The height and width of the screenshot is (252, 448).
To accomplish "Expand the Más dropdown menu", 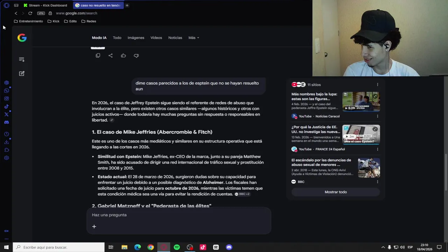I will [194, 38].
